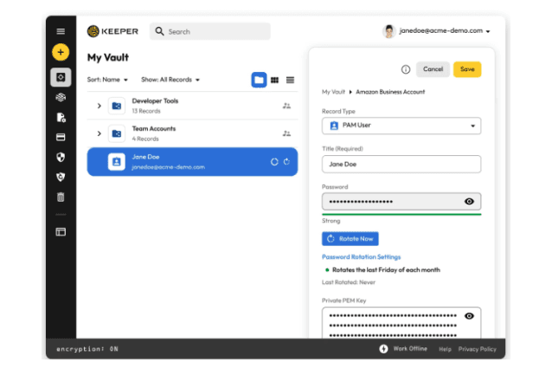
Task: Click the Work Offline label
Action: (410, 349)
